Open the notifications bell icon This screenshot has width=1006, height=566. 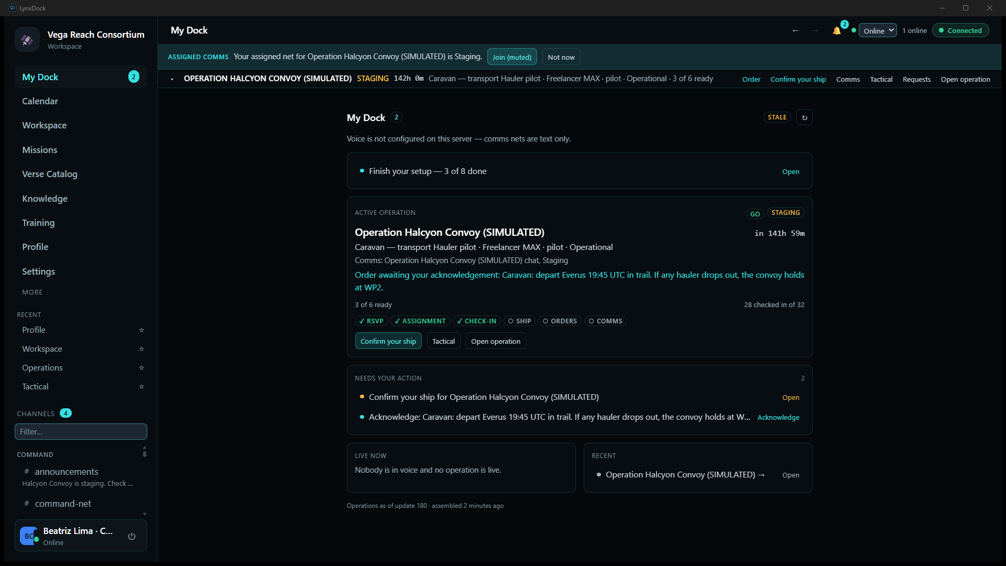click(x=837, y=30)
